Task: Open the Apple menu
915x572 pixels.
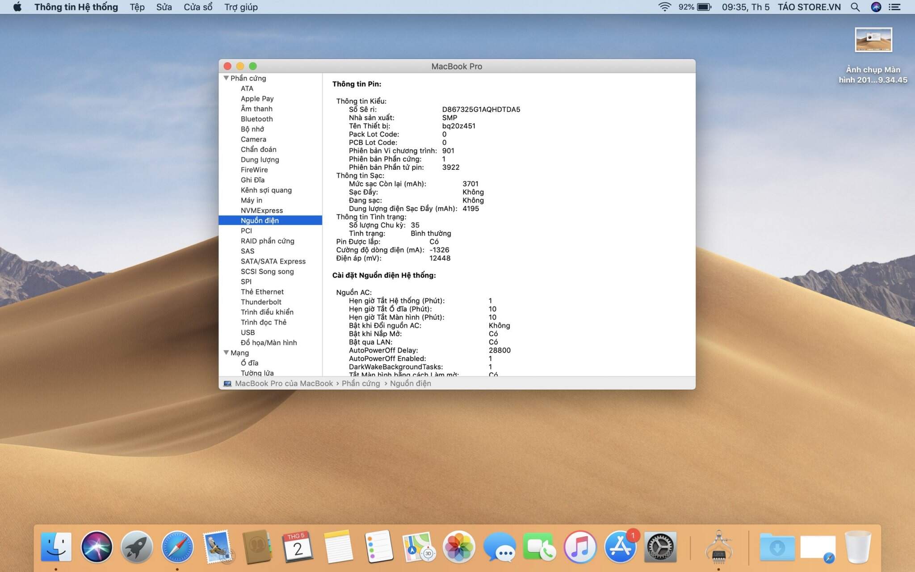Action: pos(17,7)
